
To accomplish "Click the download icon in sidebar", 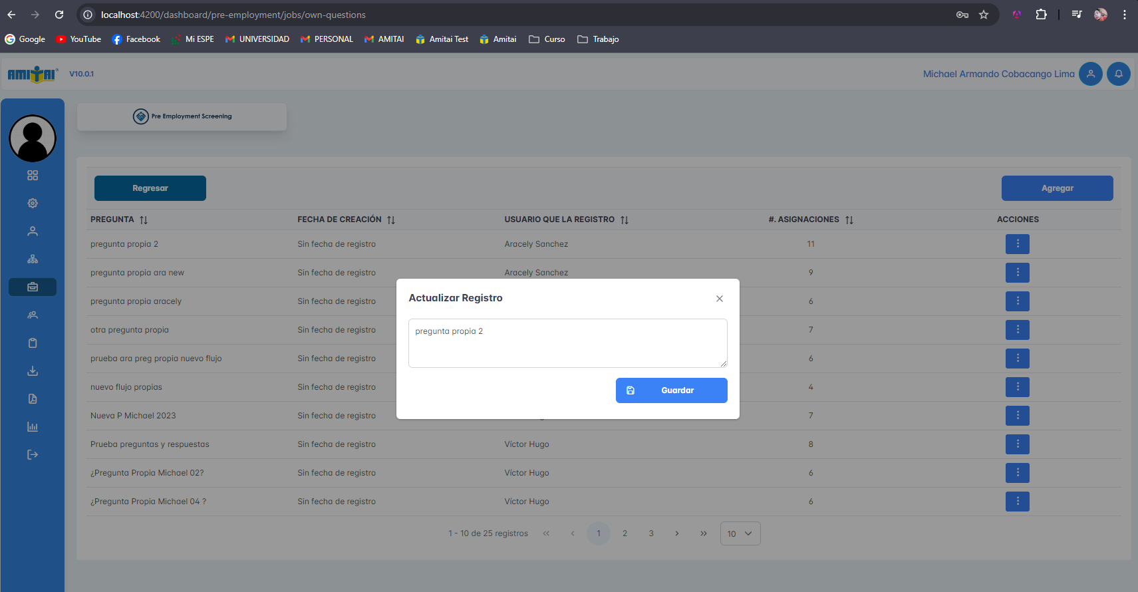I will point(33,371).
